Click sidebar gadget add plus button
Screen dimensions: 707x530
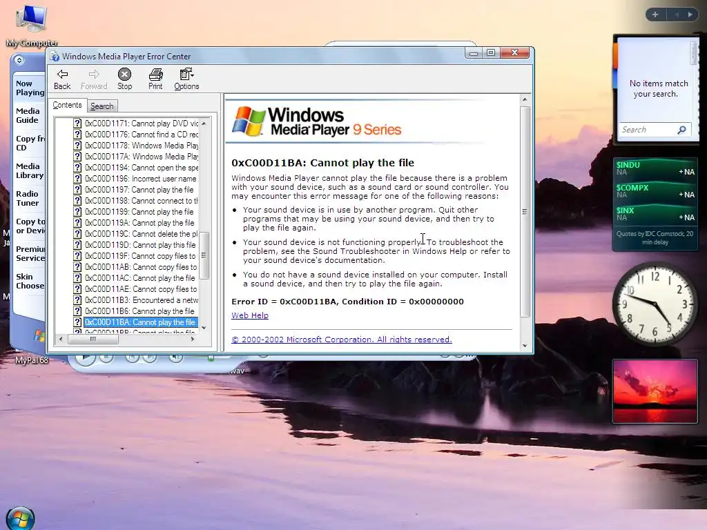point(655,14)
